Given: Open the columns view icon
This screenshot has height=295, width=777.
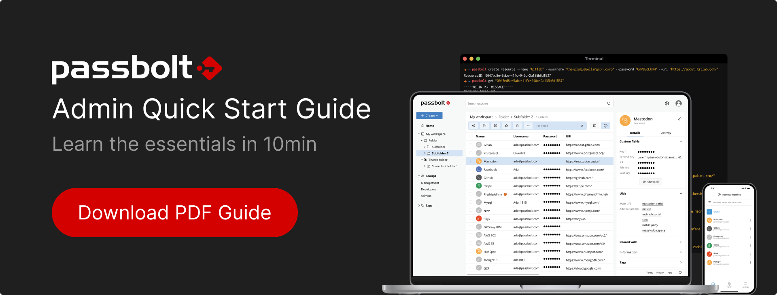Looking at the screenshot, I should click(x=594, y=126).
